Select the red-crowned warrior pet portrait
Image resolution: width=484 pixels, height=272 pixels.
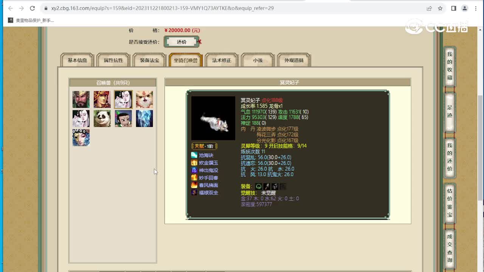[102, 99]
